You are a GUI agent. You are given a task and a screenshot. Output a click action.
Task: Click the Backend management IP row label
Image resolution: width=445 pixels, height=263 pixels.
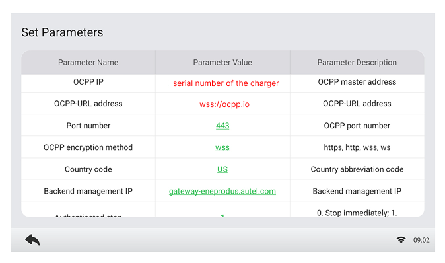click(88, 191)
